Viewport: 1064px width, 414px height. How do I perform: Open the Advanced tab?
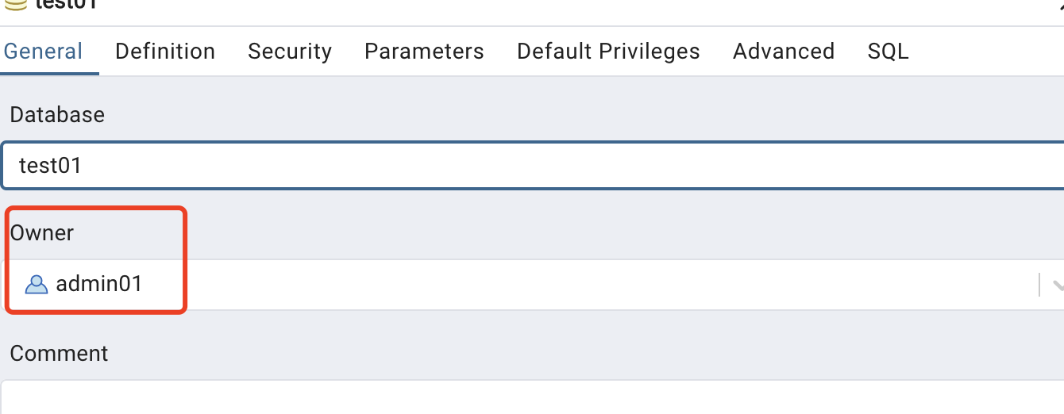click(x=784, y=52)
